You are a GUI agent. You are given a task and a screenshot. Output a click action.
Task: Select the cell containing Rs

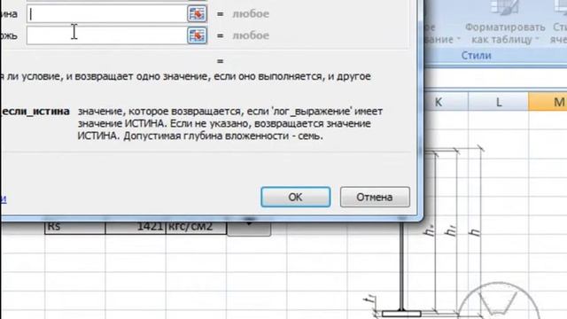(74, 227)
